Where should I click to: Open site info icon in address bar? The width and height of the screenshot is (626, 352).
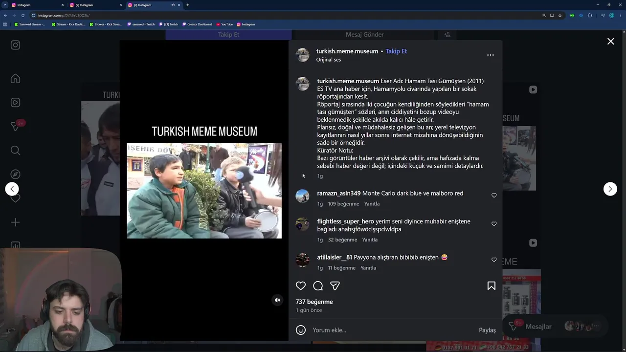(x=33, y=15)
